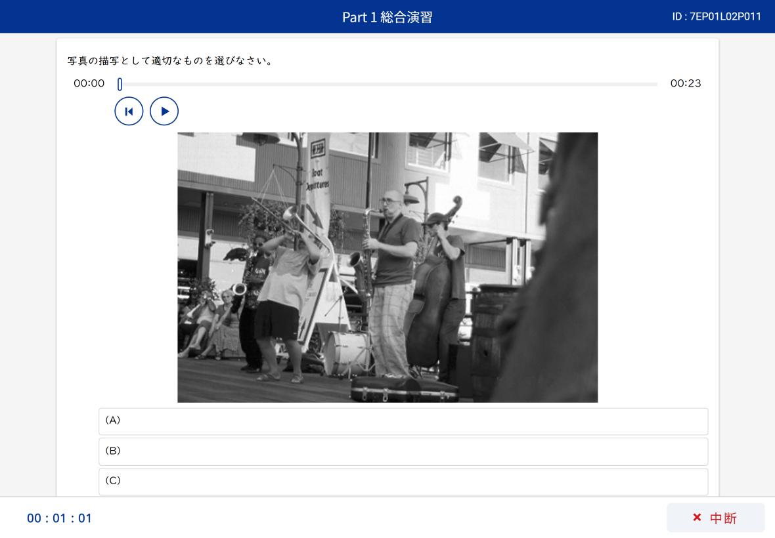This screenshot has width=775, height=538.
Task: Click the elapsed timer 00:01:01
Action: click(58, 518)
